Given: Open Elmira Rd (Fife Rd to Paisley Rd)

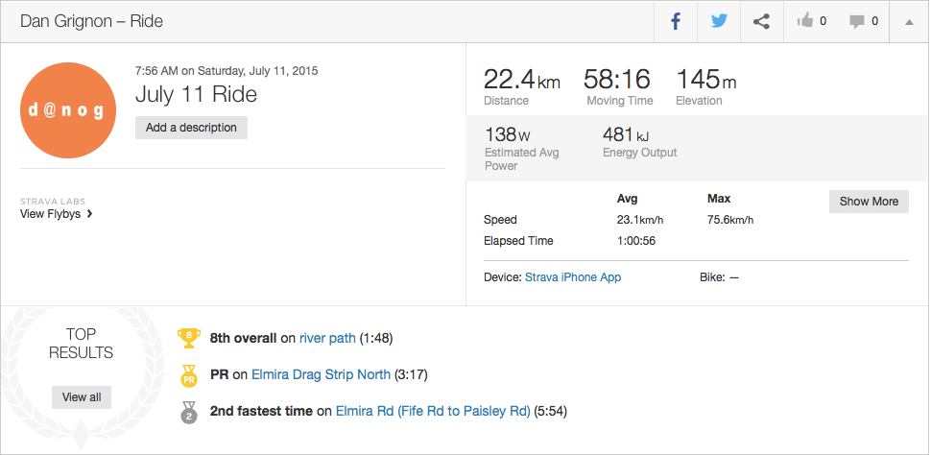Looking at the screenshot, I should tap(433, 411).
